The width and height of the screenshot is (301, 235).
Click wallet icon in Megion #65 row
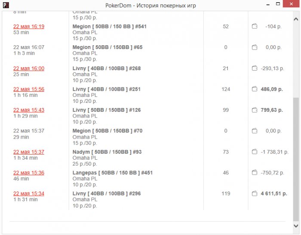[255, 47]
